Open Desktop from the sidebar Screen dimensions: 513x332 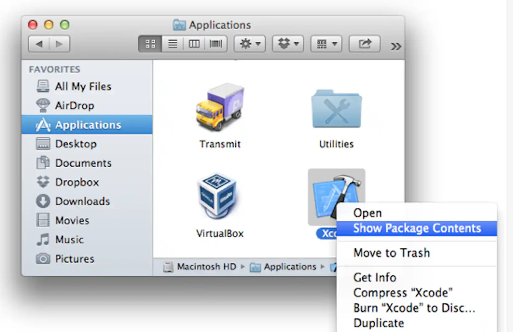87,144
